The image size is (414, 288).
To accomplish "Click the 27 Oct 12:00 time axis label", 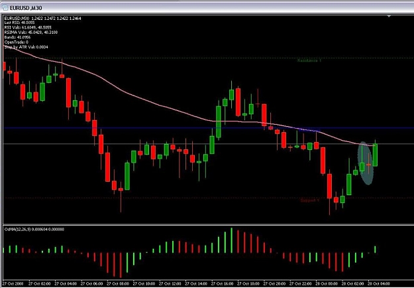I will pos(170,284).
